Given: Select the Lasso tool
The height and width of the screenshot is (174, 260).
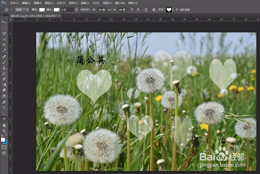Looking at the screenshot, I should point(4,33).
